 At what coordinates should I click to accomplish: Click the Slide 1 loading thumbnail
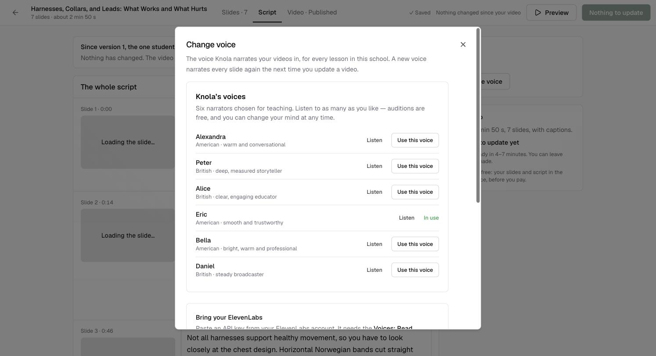pos(128,142)
